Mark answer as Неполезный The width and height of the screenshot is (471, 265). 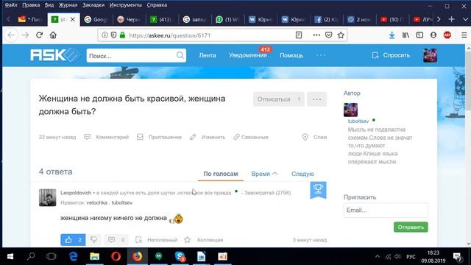click(156, 240)
